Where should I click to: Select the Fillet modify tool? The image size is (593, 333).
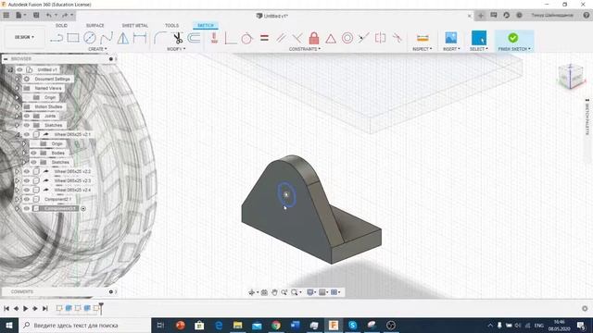[x=160, y=38]
